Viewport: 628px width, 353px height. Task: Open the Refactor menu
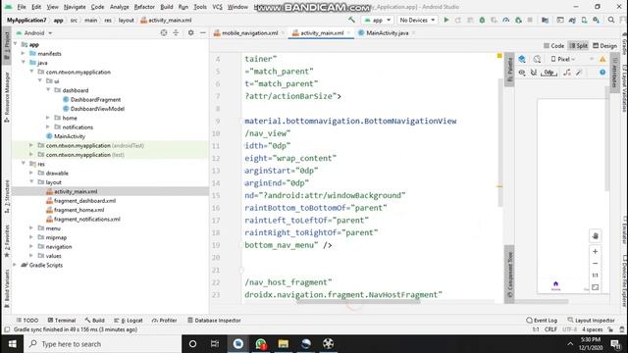point(144,7)
